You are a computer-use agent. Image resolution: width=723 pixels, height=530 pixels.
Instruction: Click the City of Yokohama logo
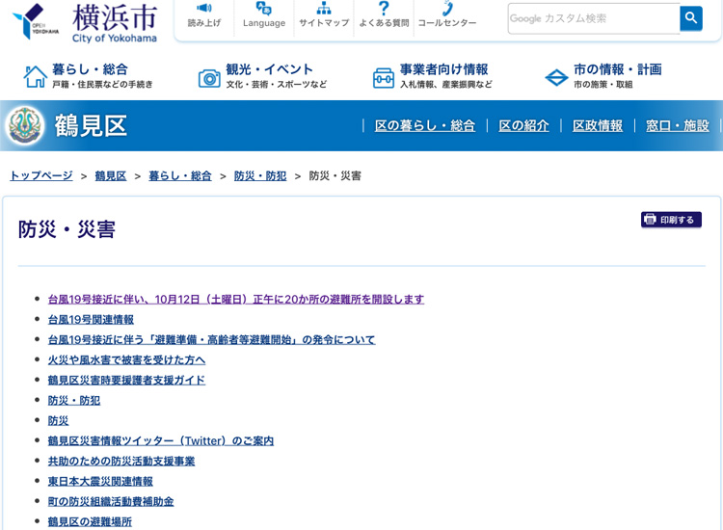pyautogui.click(x=85, y=21)
